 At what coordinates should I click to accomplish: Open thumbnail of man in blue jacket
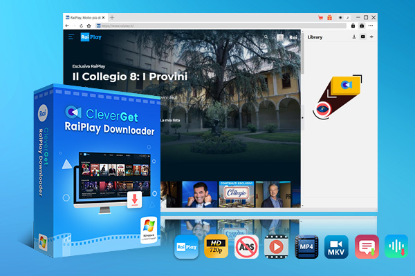[273, 194]
